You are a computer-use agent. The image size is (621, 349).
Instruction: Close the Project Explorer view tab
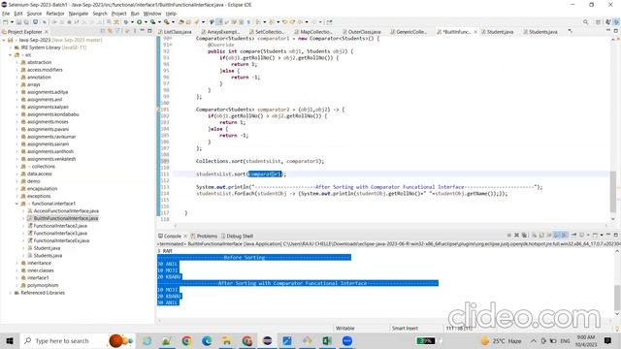pyautogui.click(x=47, y=32)
